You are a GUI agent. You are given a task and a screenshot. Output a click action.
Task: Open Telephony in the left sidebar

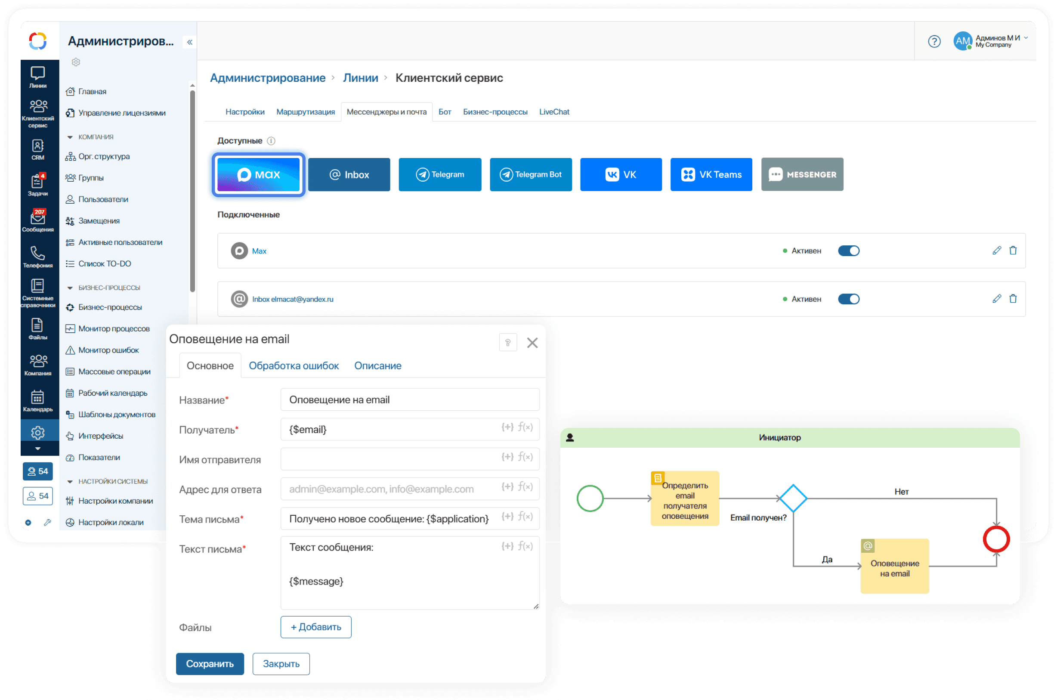[37, 256]
